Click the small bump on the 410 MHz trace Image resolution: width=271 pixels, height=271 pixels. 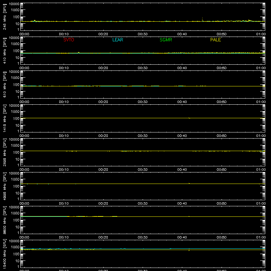pyautogui.click(x=79, y=53)
